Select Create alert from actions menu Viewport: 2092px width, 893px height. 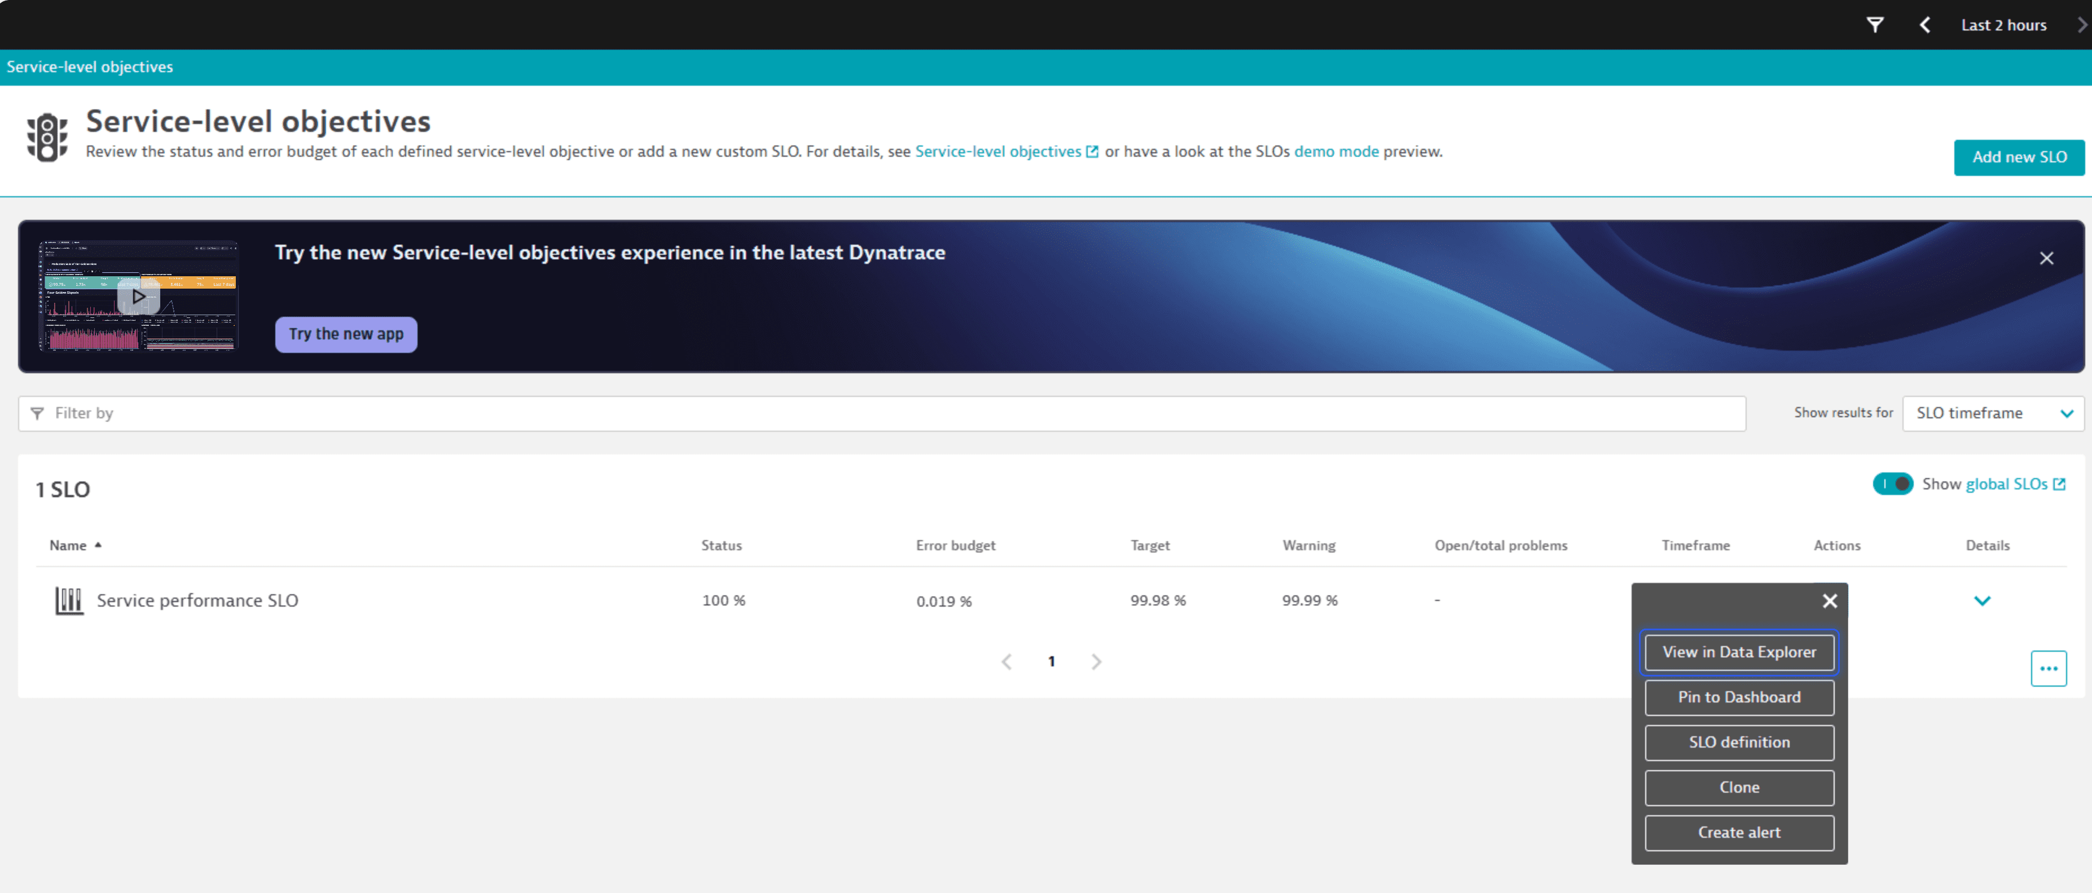tap(1739, 833)
